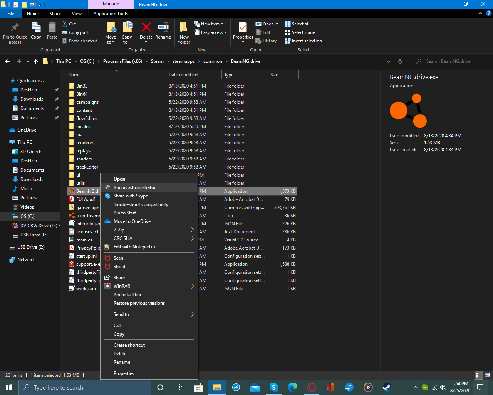Open the New item dropdown
493x395 pixels.
[x=208, y=24]
